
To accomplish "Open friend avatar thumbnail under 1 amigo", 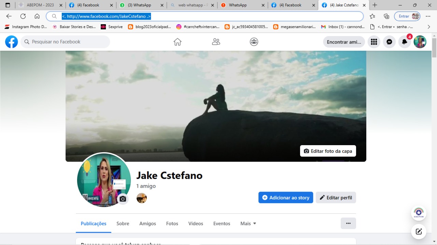I will [142, 198].
